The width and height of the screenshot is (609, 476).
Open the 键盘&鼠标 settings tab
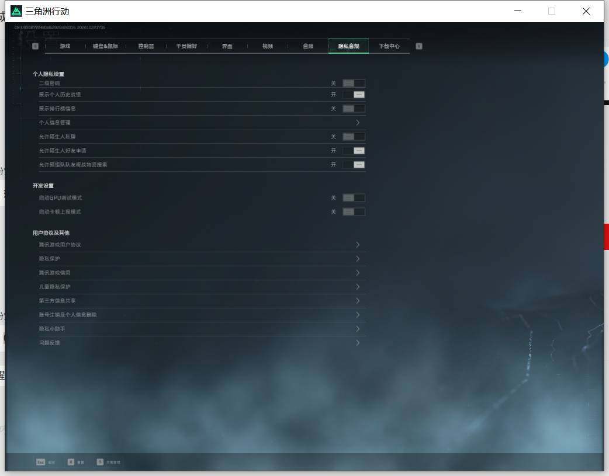(105, 46)
